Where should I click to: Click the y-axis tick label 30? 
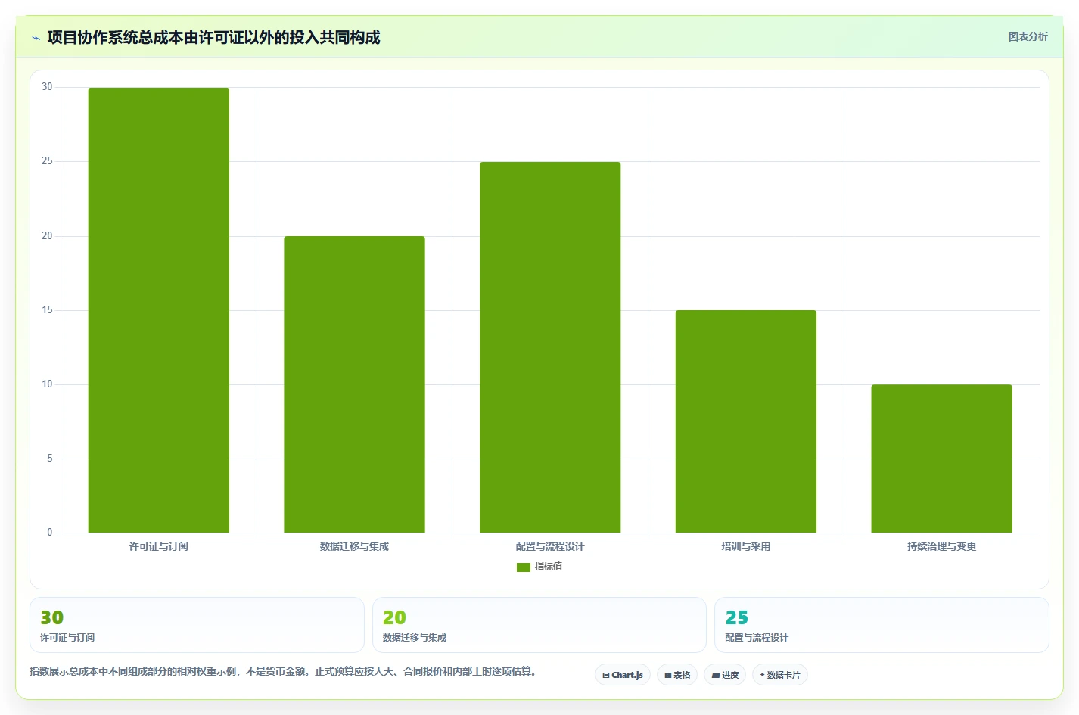(x=47, y=87)
